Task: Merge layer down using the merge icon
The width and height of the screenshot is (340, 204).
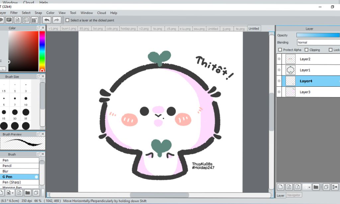Action: pyautogui.click(x=335, y=187)
